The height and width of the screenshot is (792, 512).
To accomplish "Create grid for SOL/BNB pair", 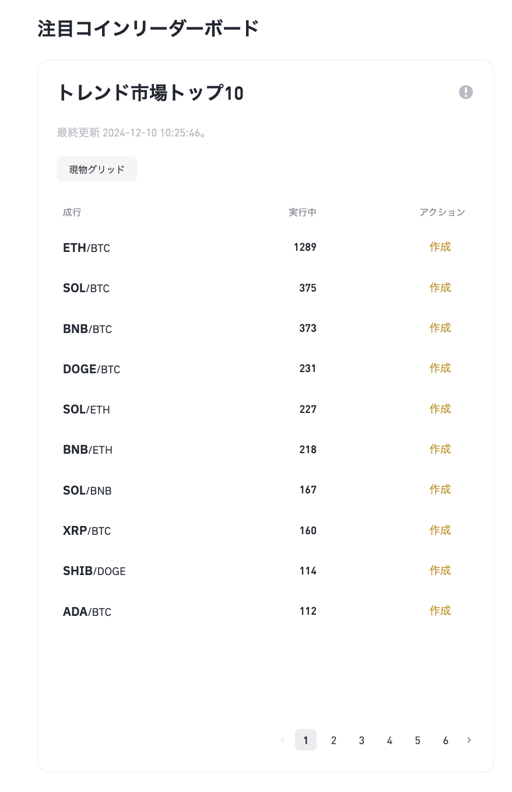I will coord(440,489).
